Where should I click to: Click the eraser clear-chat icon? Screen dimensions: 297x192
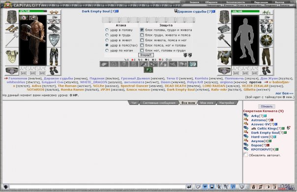(198, 187)
